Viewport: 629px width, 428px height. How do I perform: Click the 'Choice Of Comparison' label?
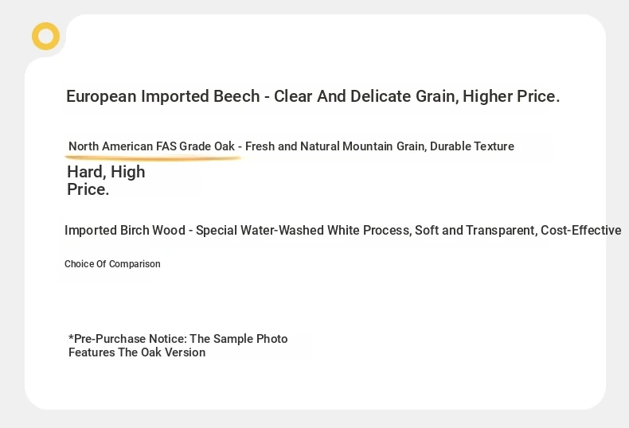click(x=112, y=264)
